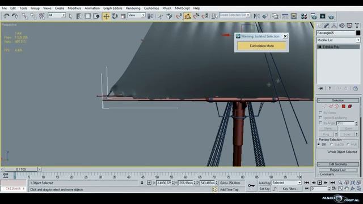Activate the Select and Rotate tool
363x204 pixels.
(x=115, y=16)
